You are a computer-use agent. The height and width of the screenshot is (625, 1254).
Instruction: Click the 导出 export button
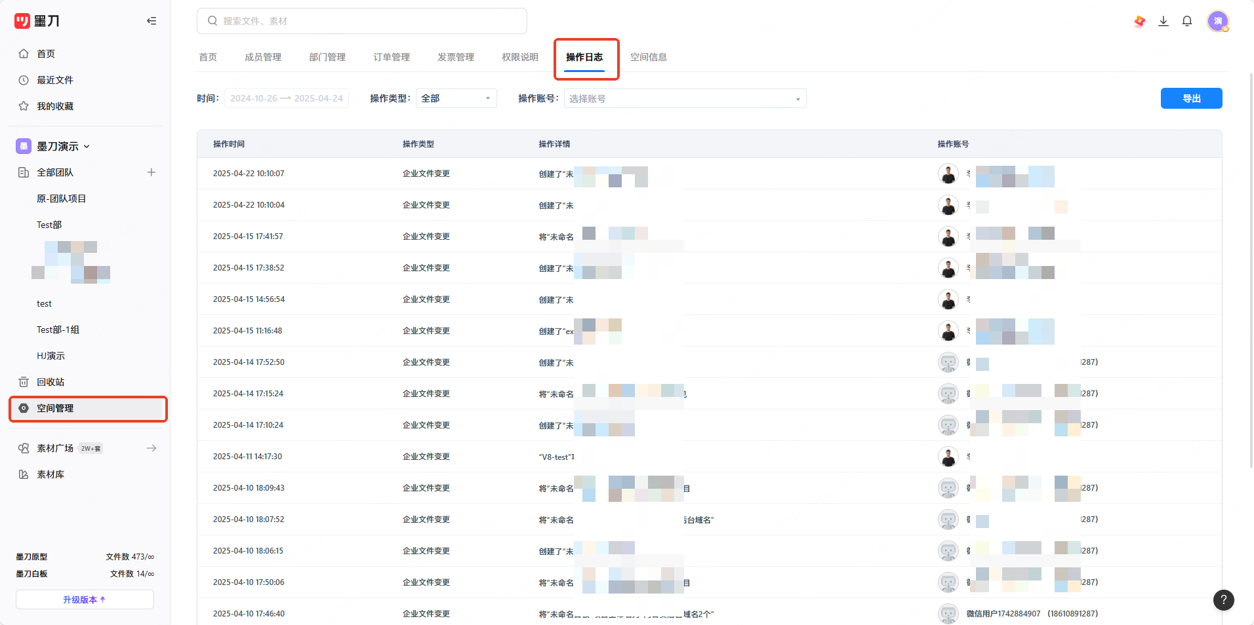1191,98
